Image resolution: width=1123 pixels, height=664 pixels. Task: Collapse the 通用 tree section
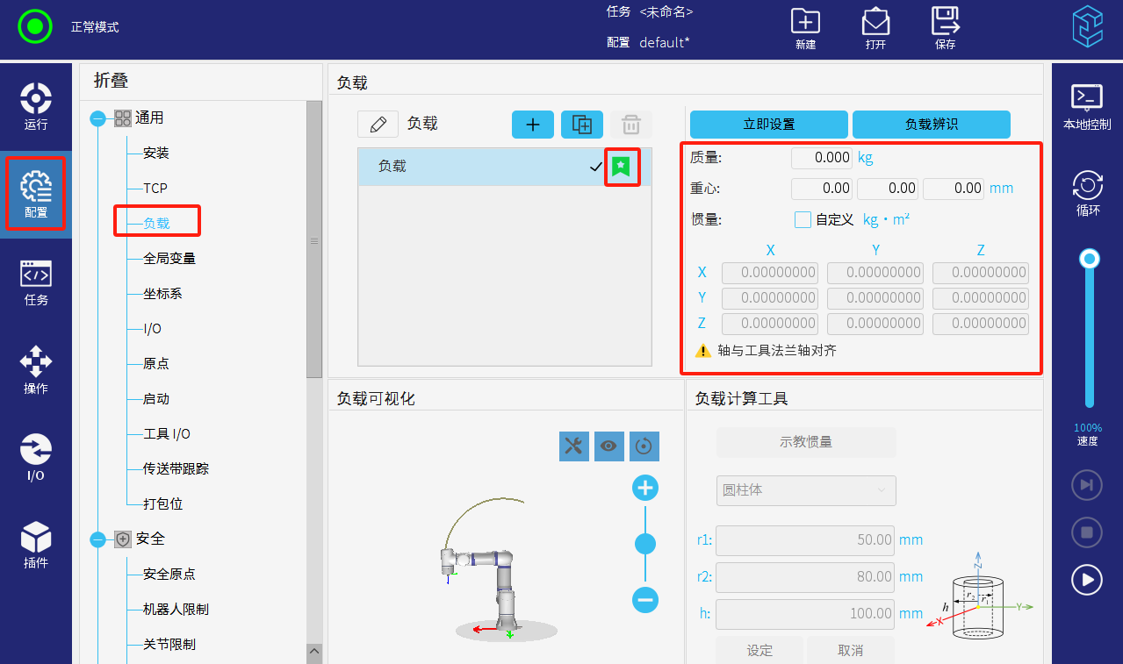pos(98,118)
